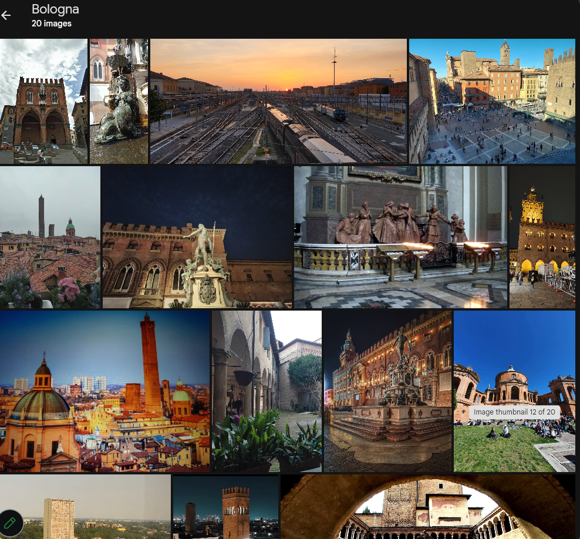Open the aerial Piazza Maggiore crowd photo
Image resolution: width=580 pixels, height=539 pixels.
(x=492, y=101)
